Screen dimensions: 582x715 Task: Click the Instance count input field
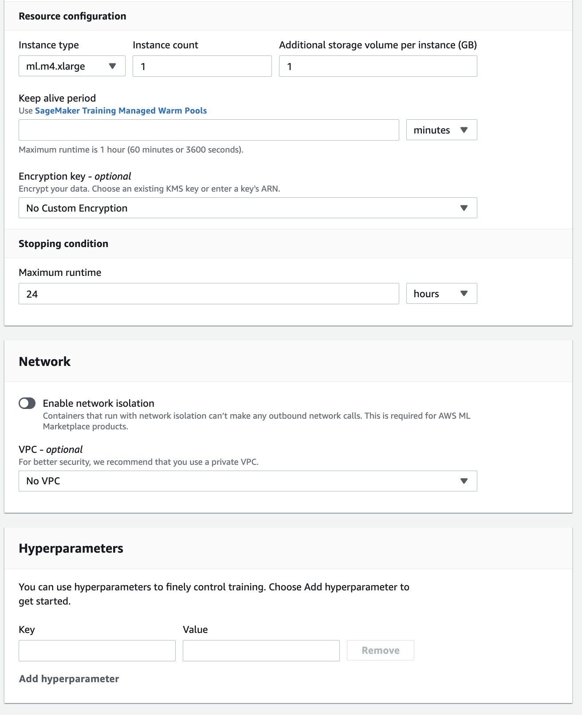pyautogui.click(x=202, y=66)
